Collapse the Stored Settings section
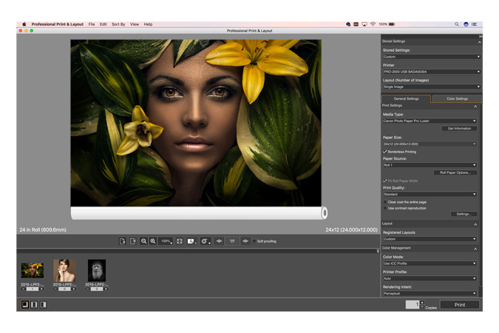 (479, 41)
